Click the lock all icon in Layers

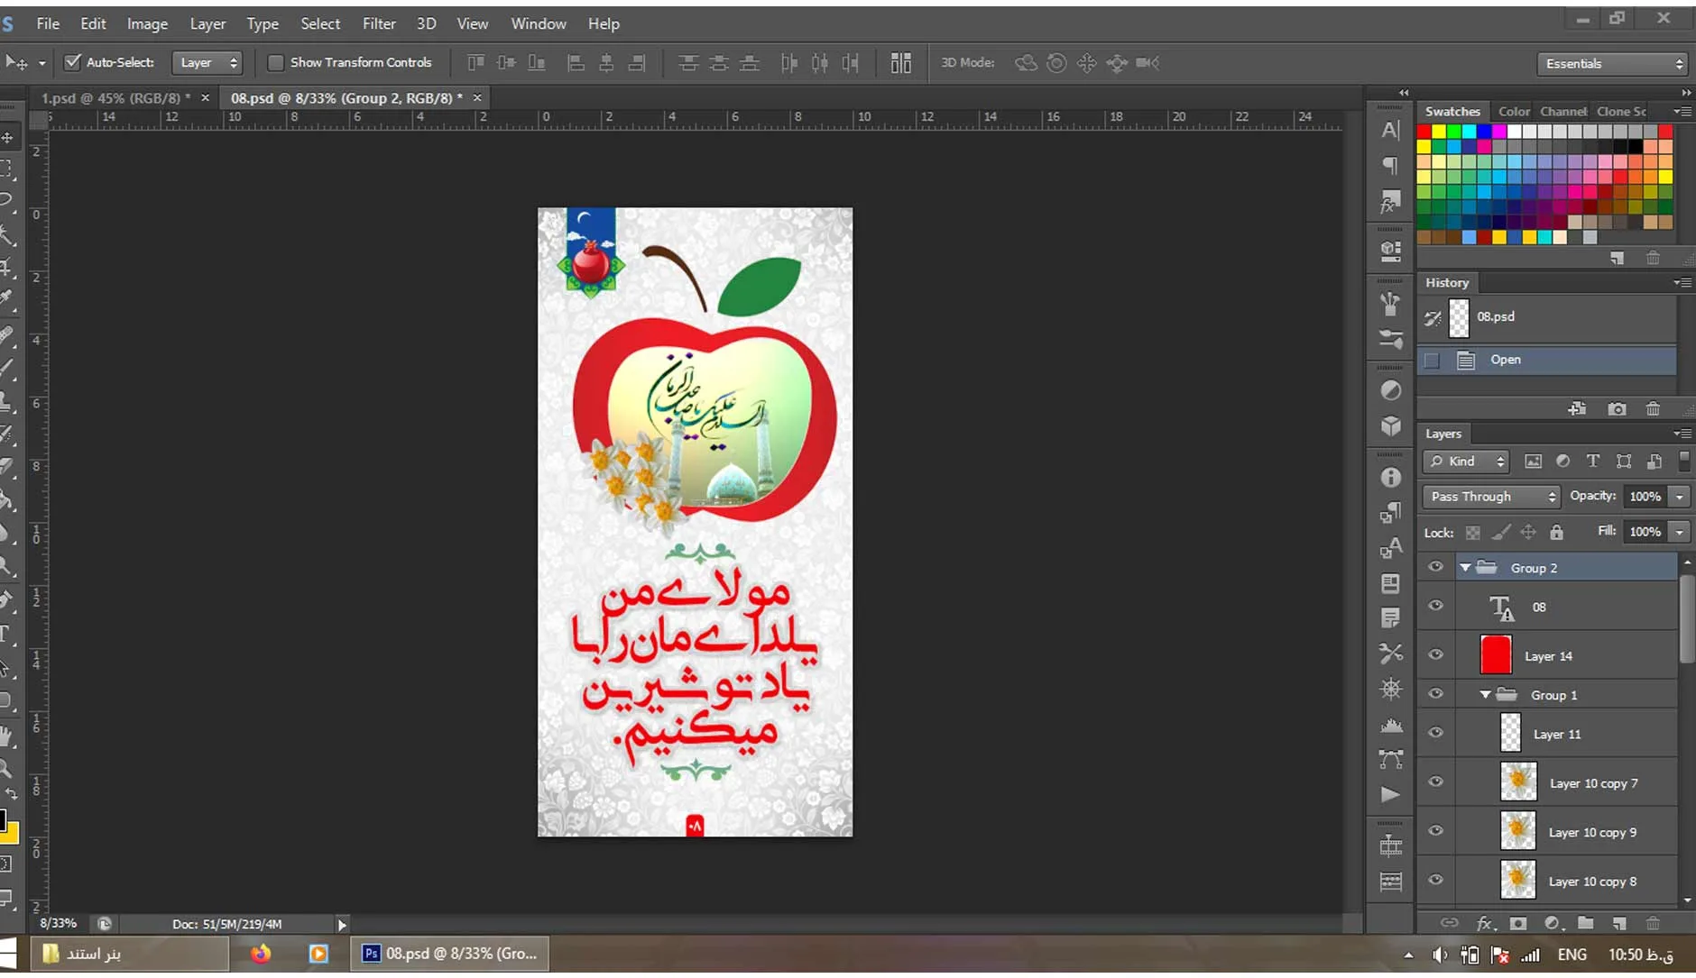[1556, 532]
